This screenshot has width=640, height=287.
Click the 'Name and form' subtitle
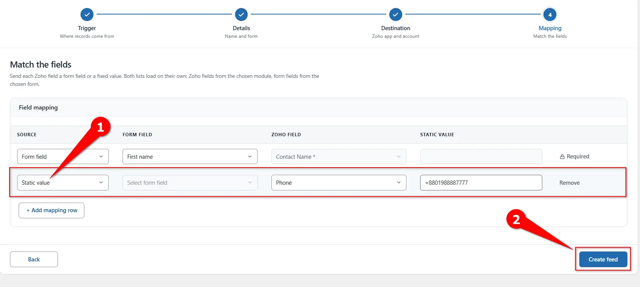click(241, 36)
